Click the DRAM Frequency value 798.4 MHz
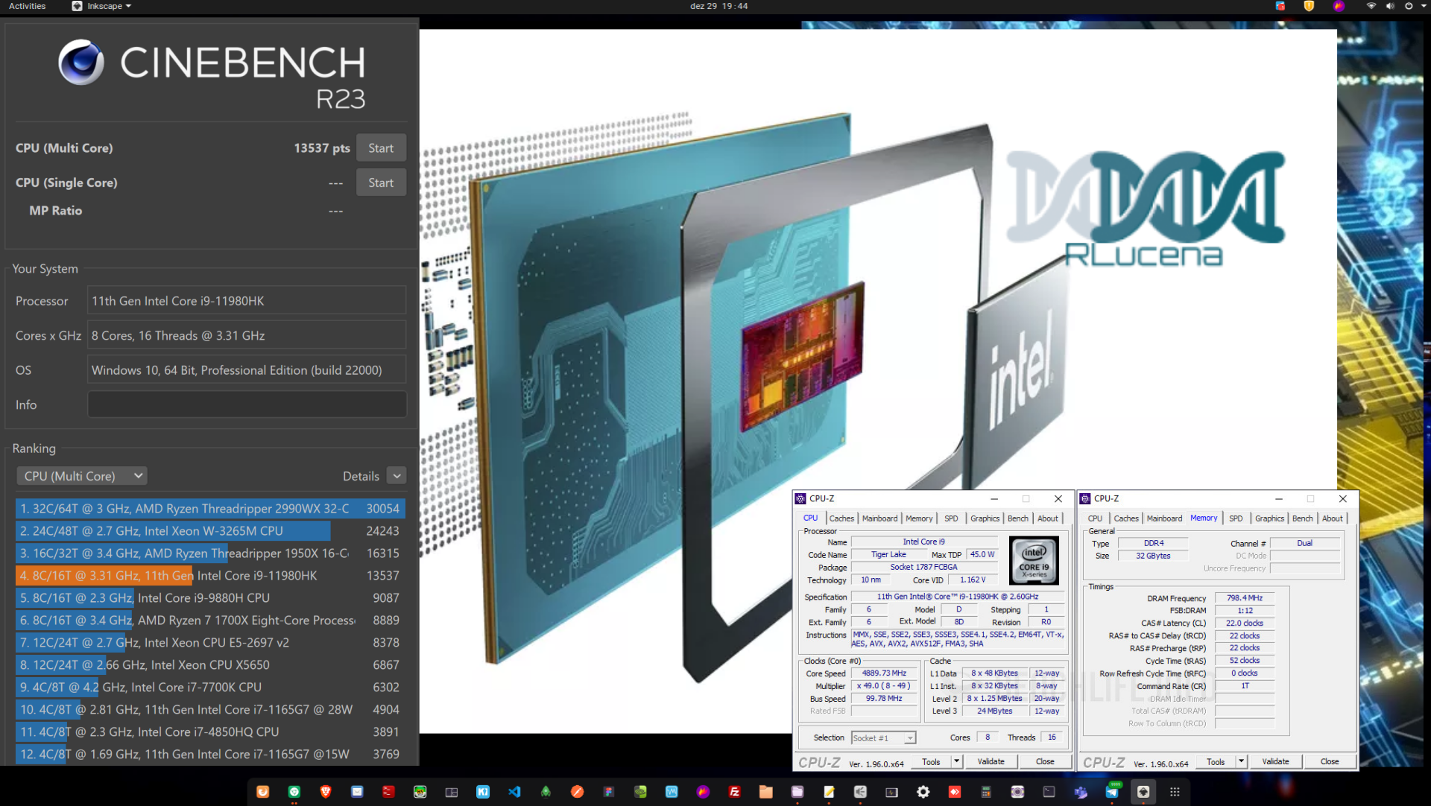This screenshot has height=806, width=1431. (x=1244, y=598)
